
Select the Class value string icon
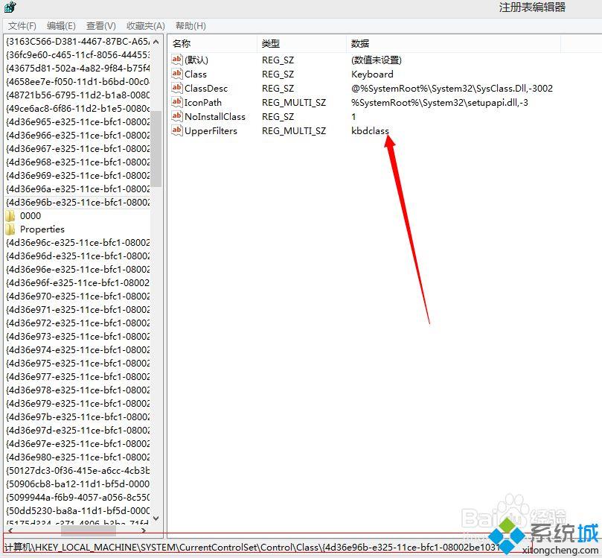coord(176,74)
